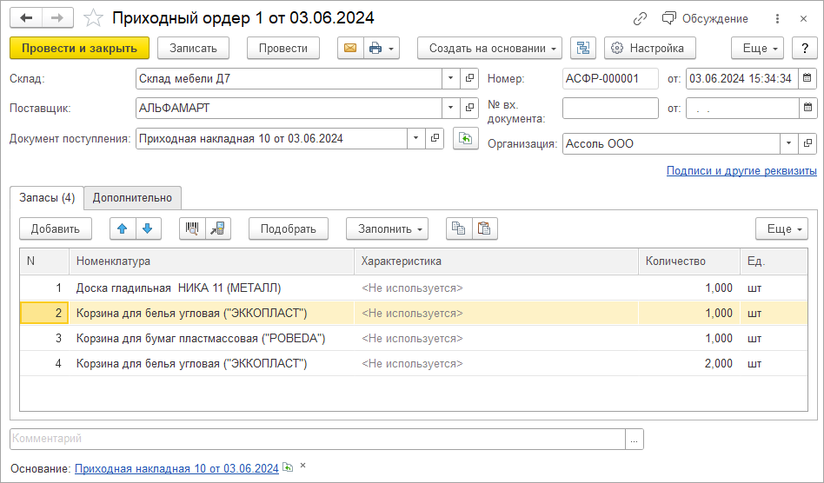Screen dimensions: 824x483
Task: Select the Запасы (4) tab
Action: (47, 198)
